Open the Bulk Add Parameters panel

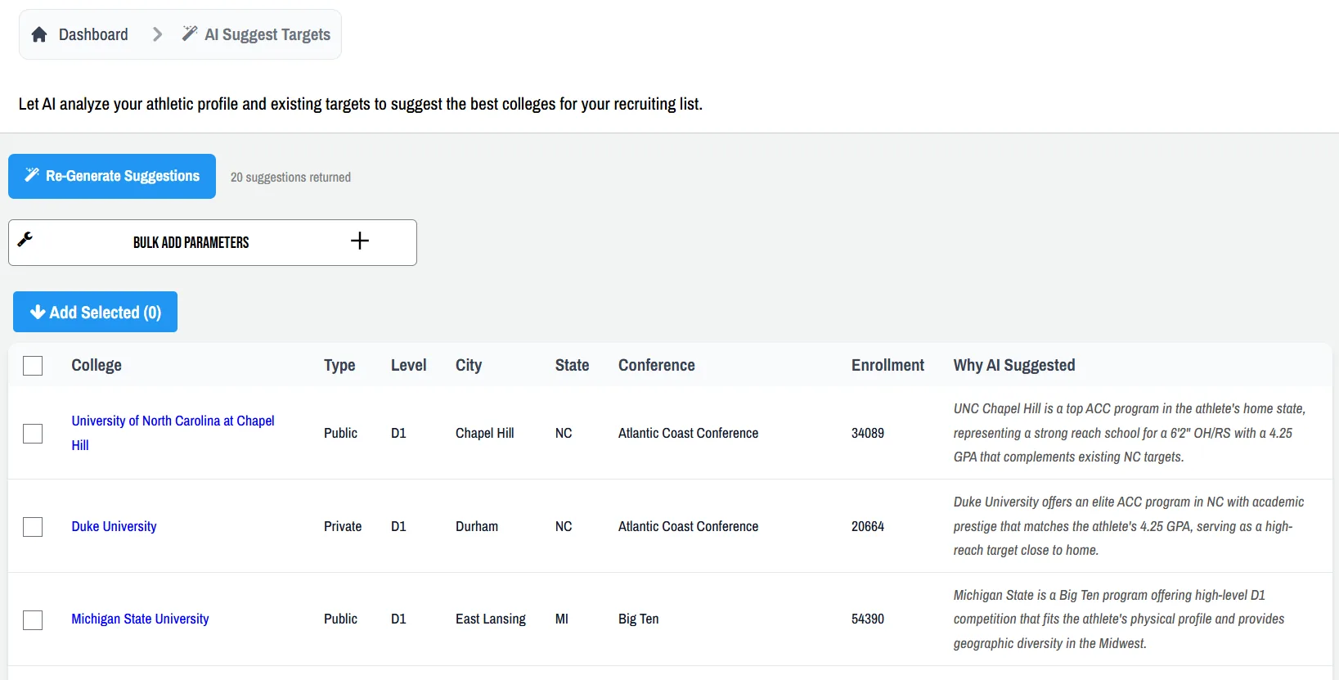pyautogui.click(x=213, y=242)
